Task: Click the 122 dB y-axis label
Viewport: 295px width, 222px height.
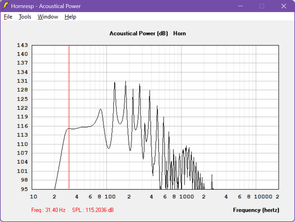Action: pyautogui.click(x=22, y=108)
